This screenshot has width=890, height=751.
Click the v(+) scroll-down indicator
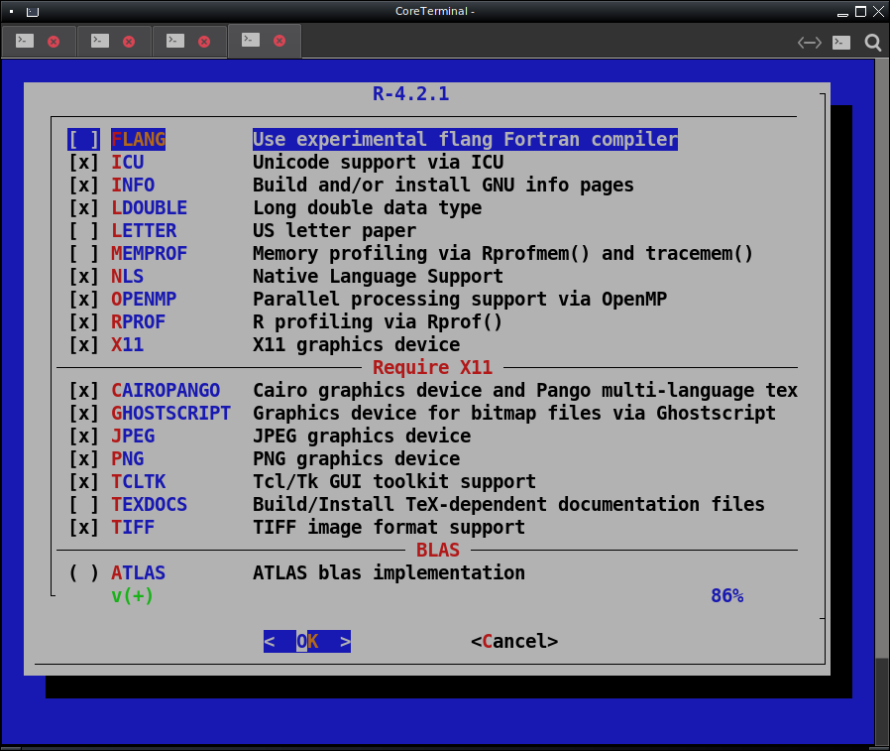tap(132, 596)
